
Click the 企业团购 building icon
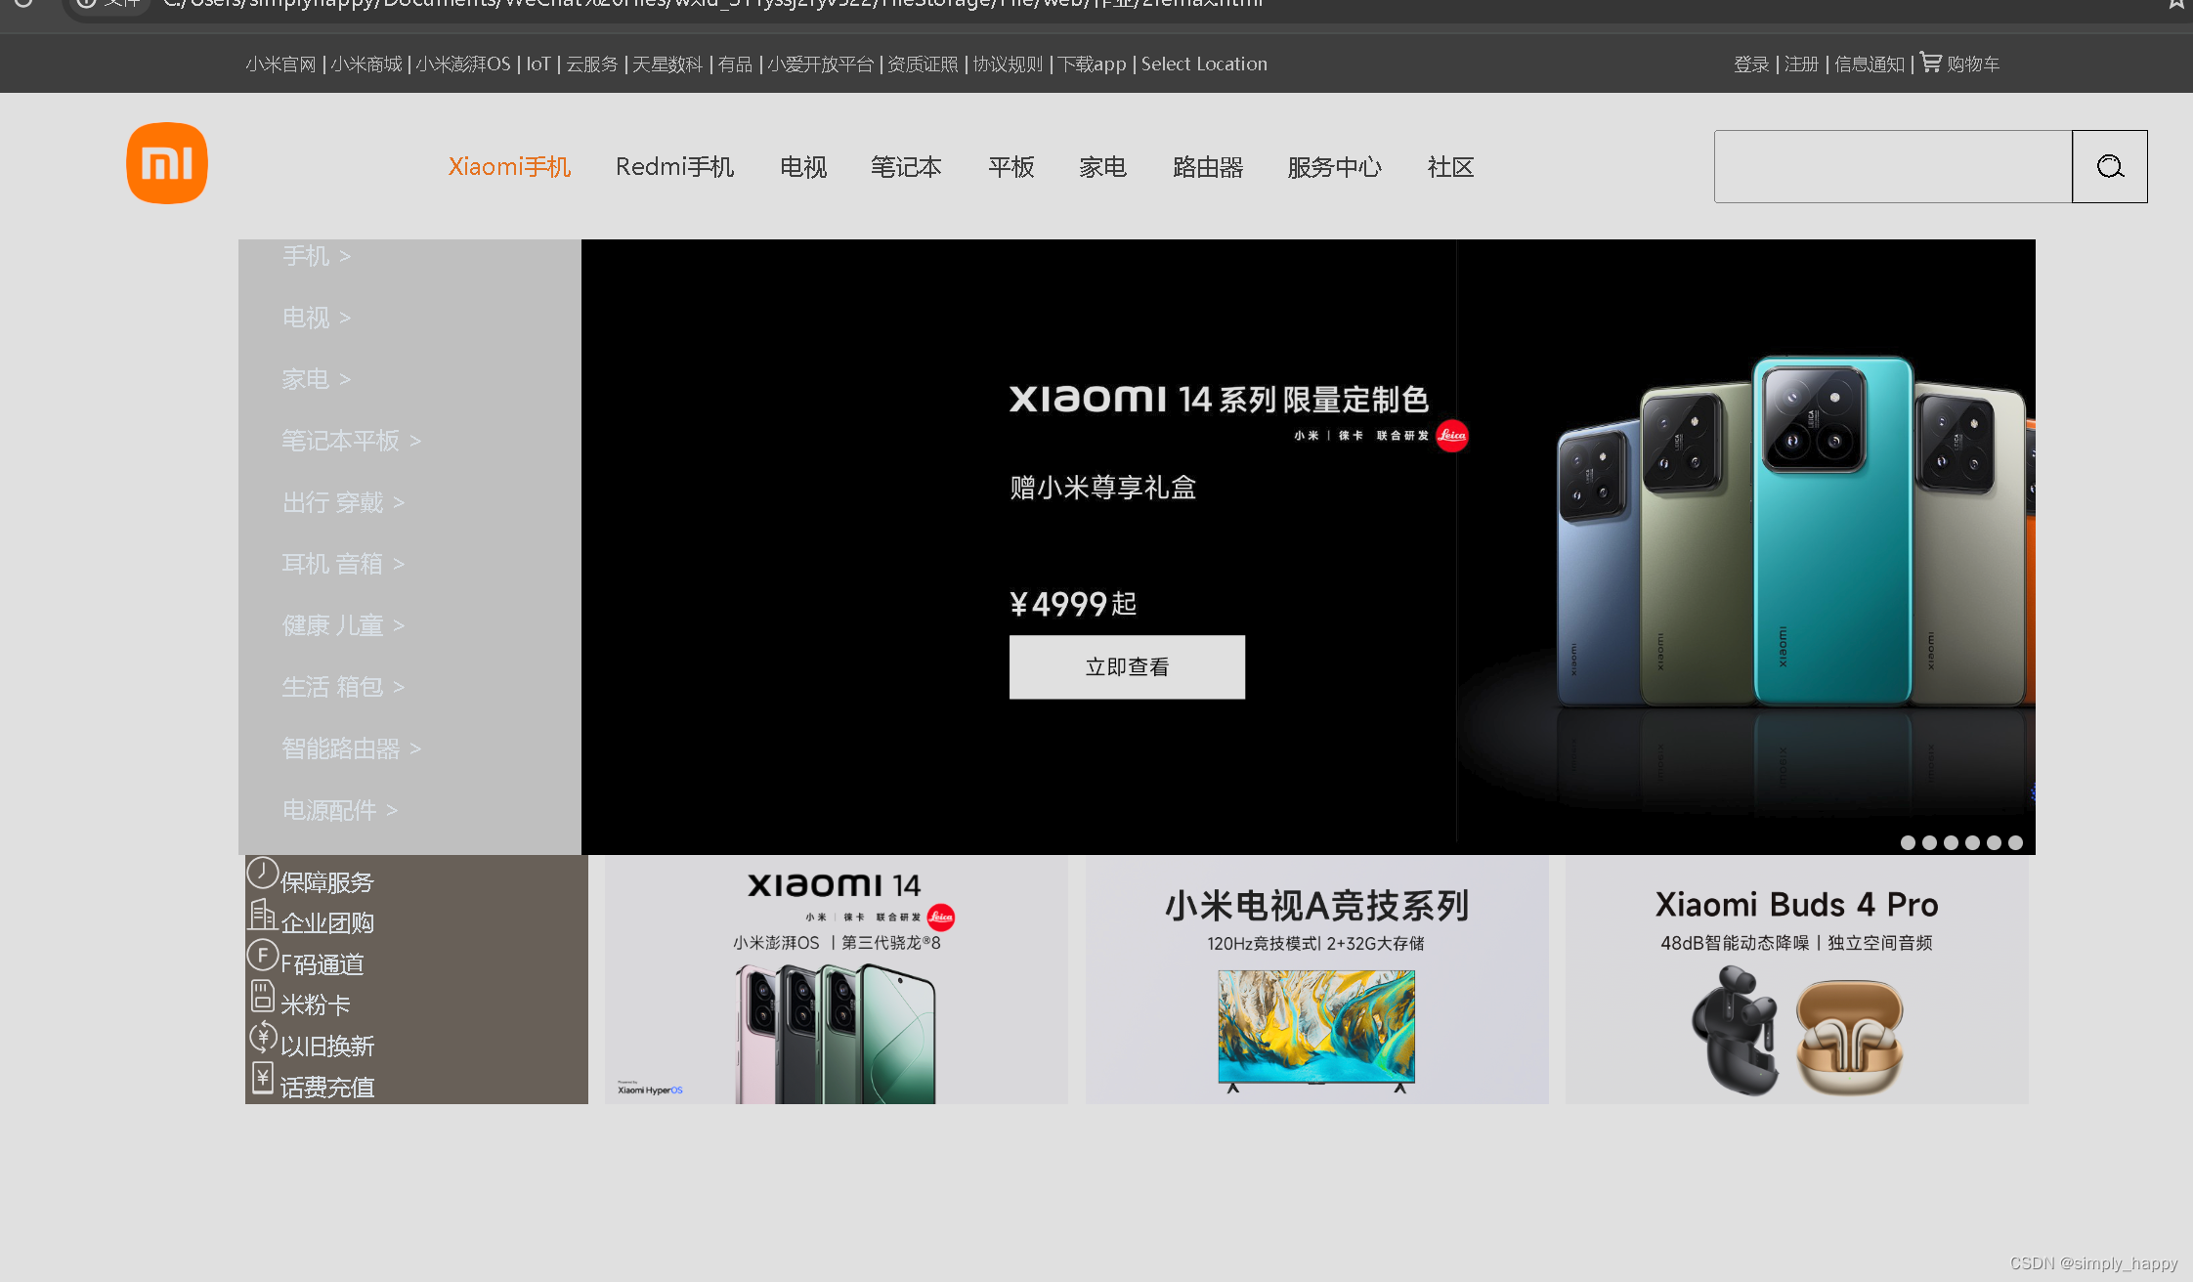coord(262,914)
